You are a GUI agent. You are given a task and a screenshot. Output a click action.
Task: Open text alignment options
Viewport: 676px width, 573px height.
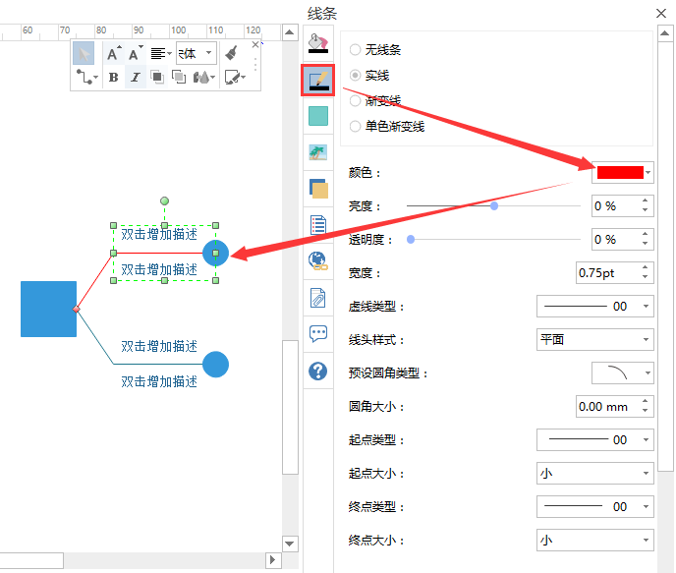point(161,53)
